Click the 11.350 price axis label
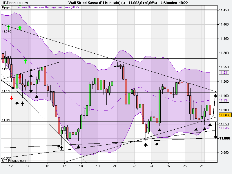The height and width of the screenshot is (174, 232). click(x=224, y=39)
